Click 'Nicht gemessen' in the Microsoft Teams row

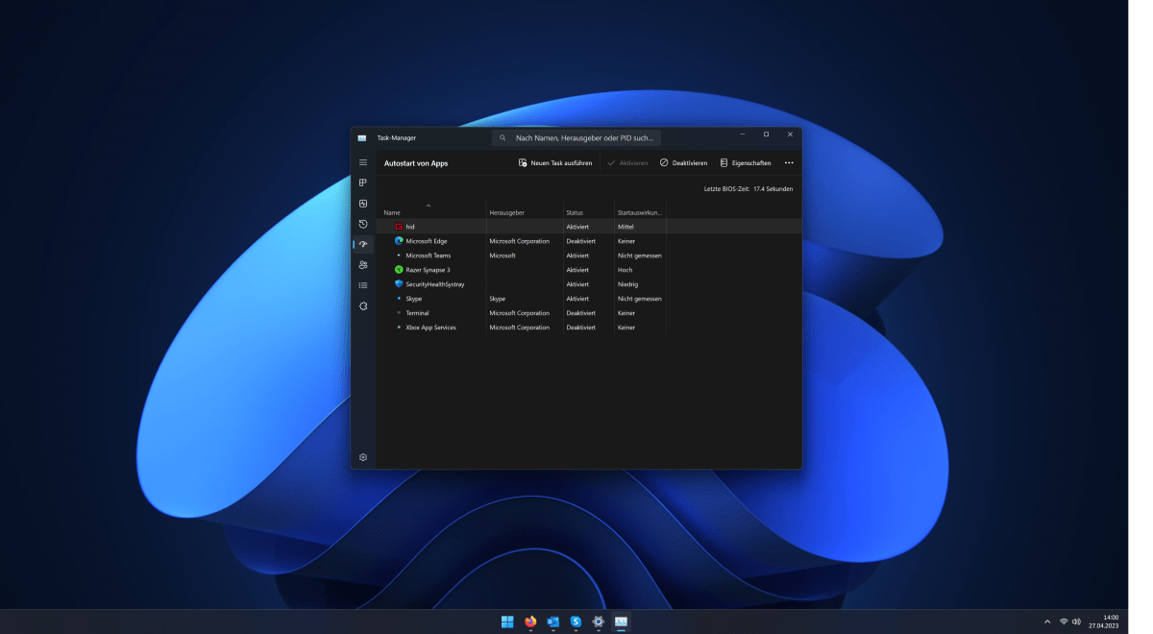(x=640, y=256)
